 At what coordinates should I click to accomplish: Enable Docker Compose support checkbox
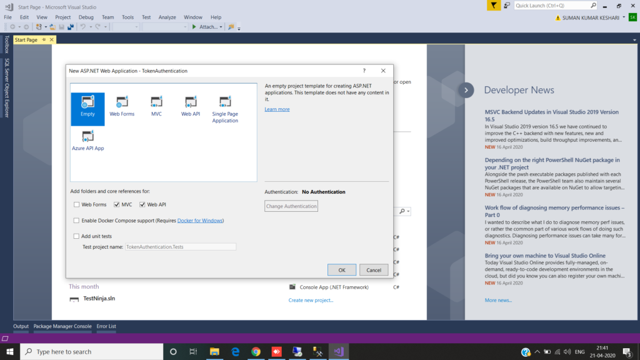click(76, 221)
